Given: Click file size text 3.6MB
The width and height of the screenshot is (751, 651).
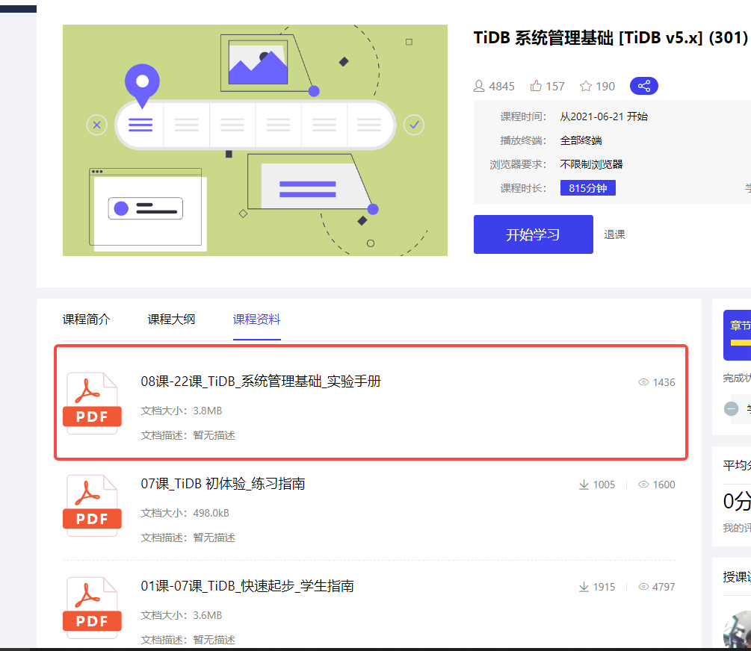Looking at the screenshot, I should point(208,616).
